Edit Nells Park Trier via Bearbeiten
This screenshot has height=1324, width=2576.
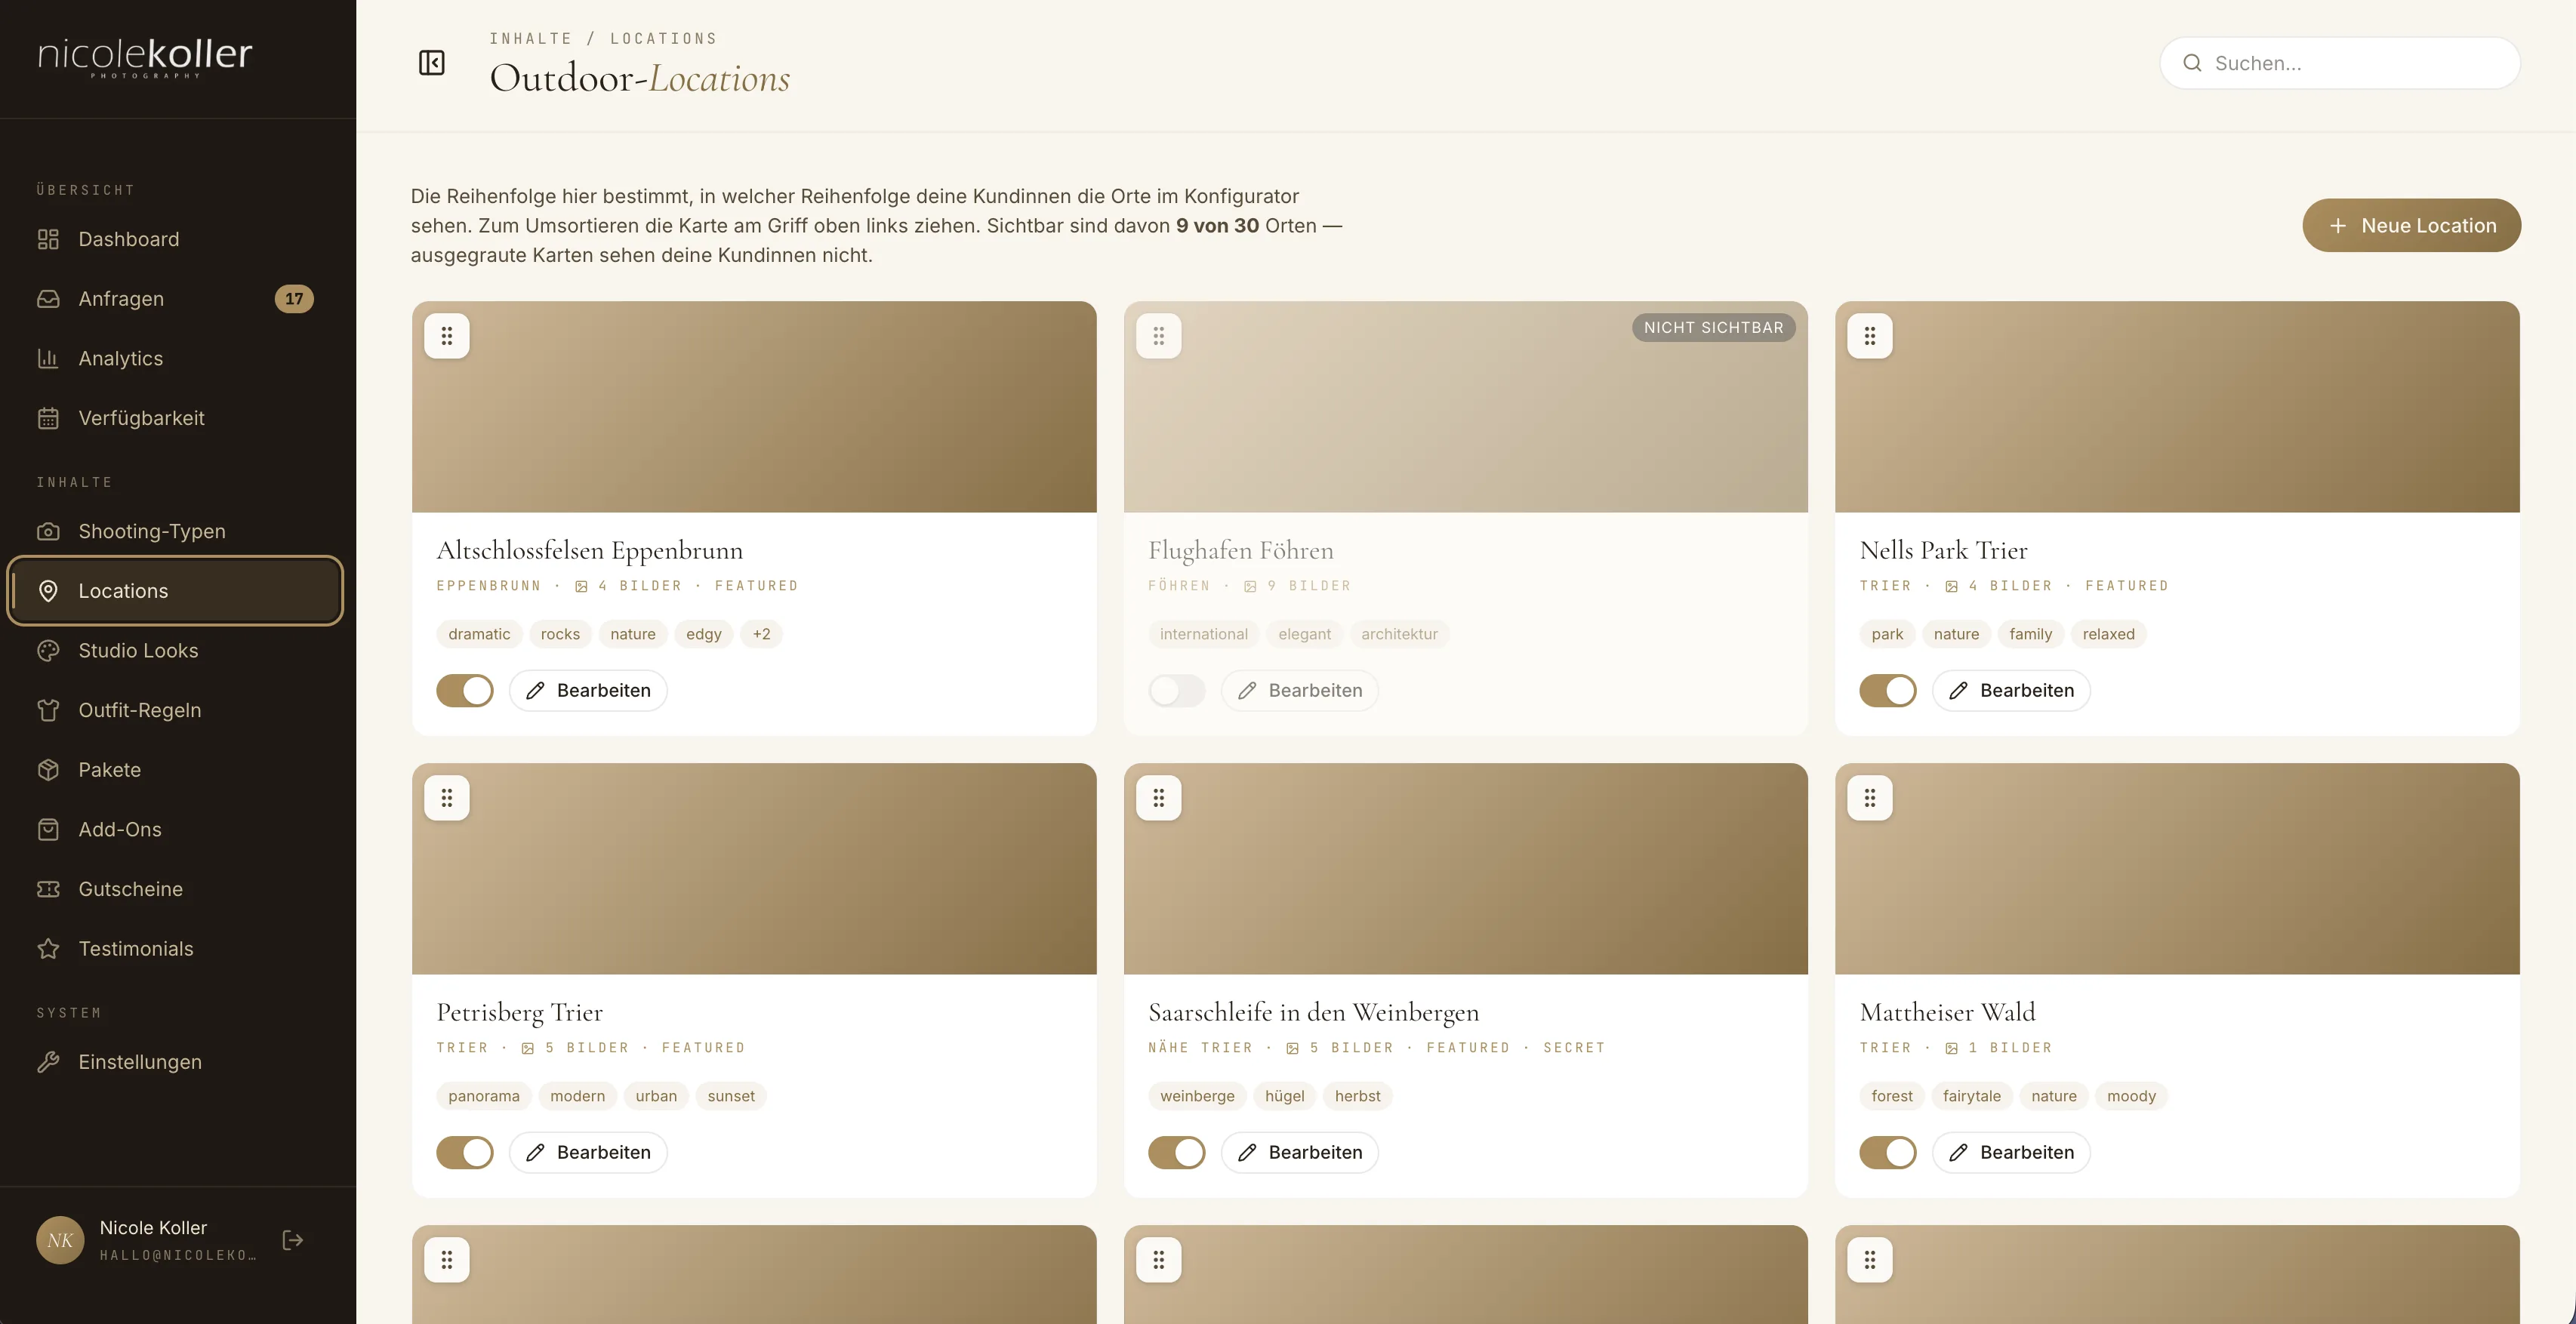click(x=2011, y=690)
